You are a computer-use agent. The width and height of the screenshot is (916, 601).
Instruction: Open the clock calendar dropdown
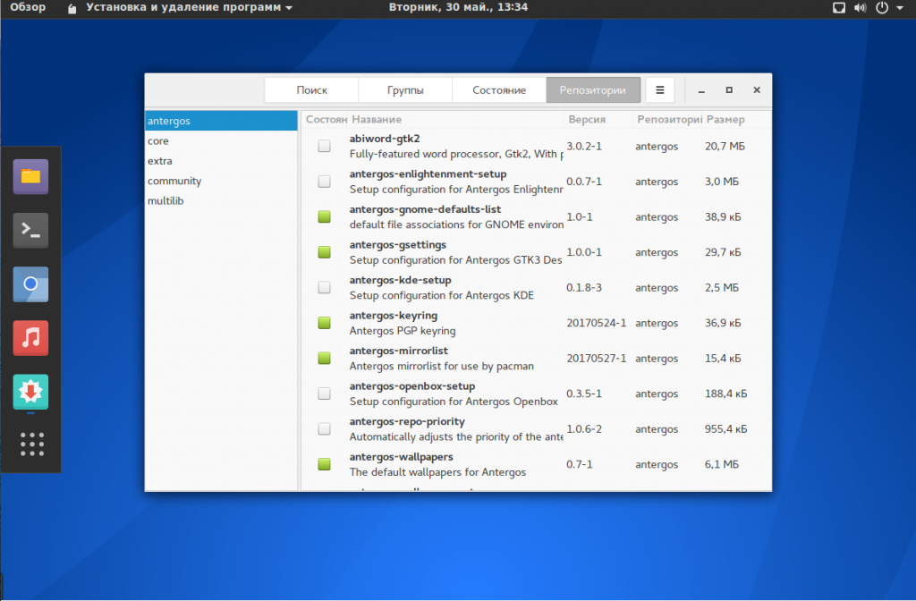pos(458,7)
